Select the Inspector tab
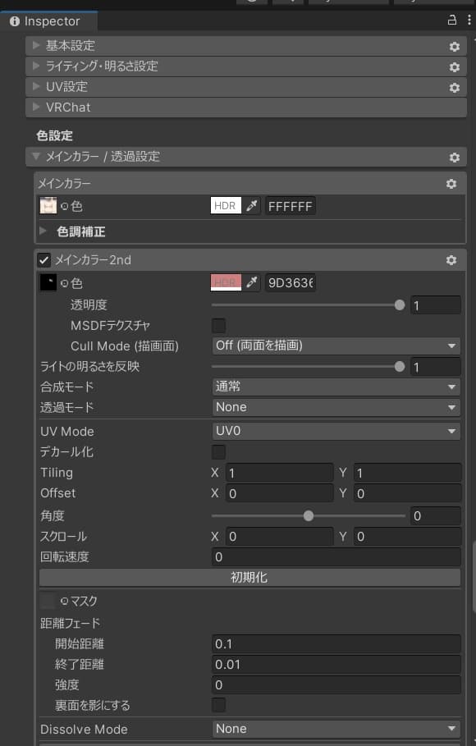The height and width of the screenshot is (746, 476). click(49, 21)
